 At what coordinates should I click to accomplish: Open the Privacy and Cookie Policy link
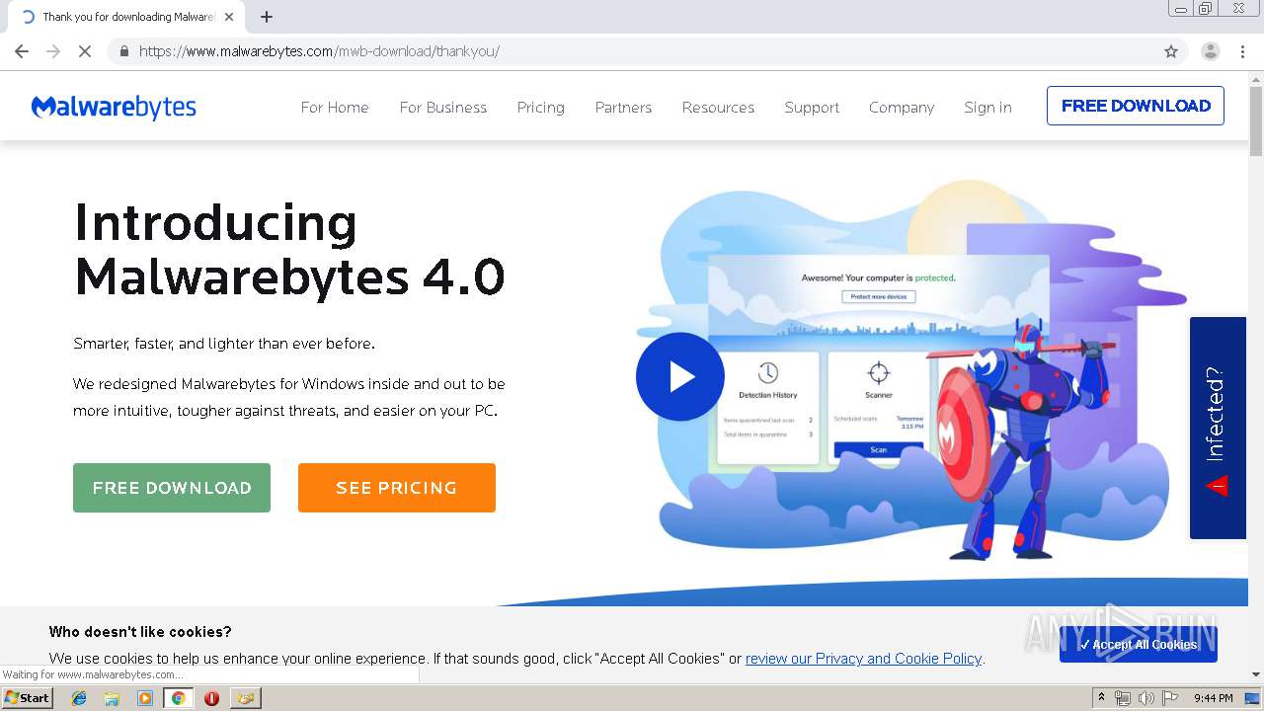[x=864, y=658]
